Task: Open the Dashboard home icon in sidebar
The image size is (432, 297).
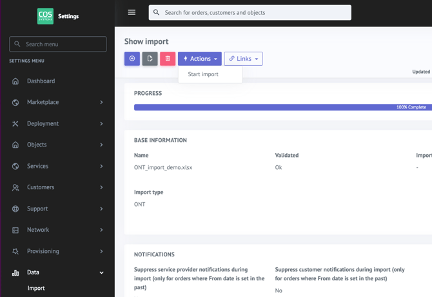Action: (15, 81)
